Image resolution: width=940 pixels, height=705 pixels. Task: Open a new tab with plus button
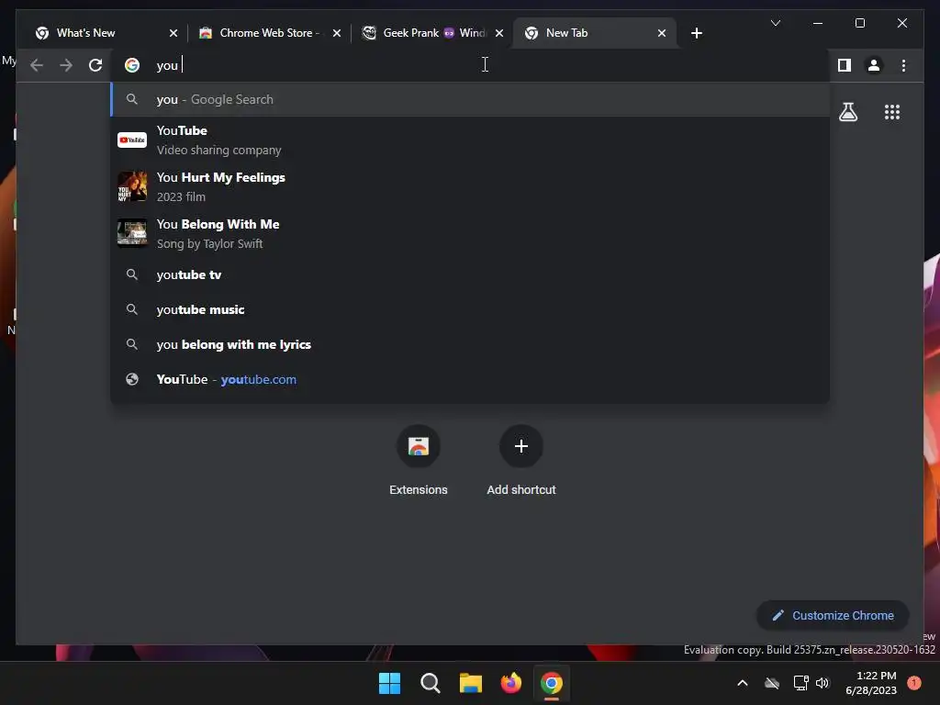click(x=696, y=33)
